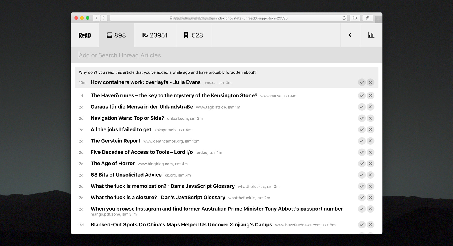Screen dimensions: 453x246
Task: Remove 'The Gerstein Report' from the list
Action: coord(370,141)
